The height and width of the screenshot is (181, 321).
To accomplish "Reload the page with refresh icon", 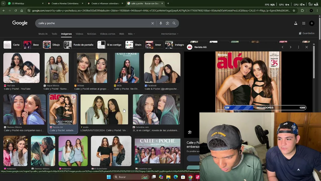I will coord(16,11).
